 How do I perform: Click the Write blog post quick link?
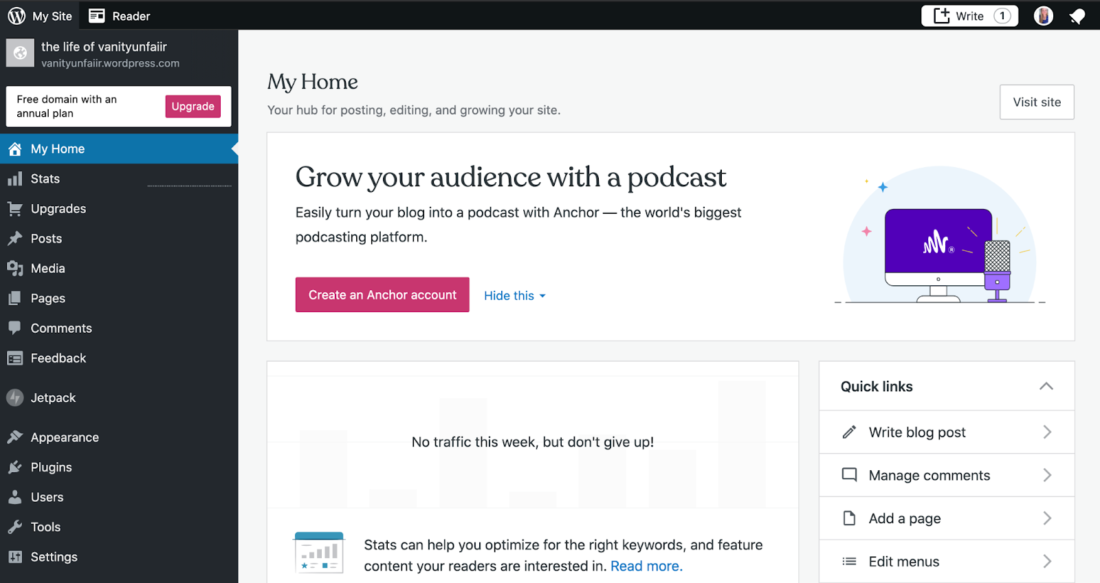click(947, 432)
